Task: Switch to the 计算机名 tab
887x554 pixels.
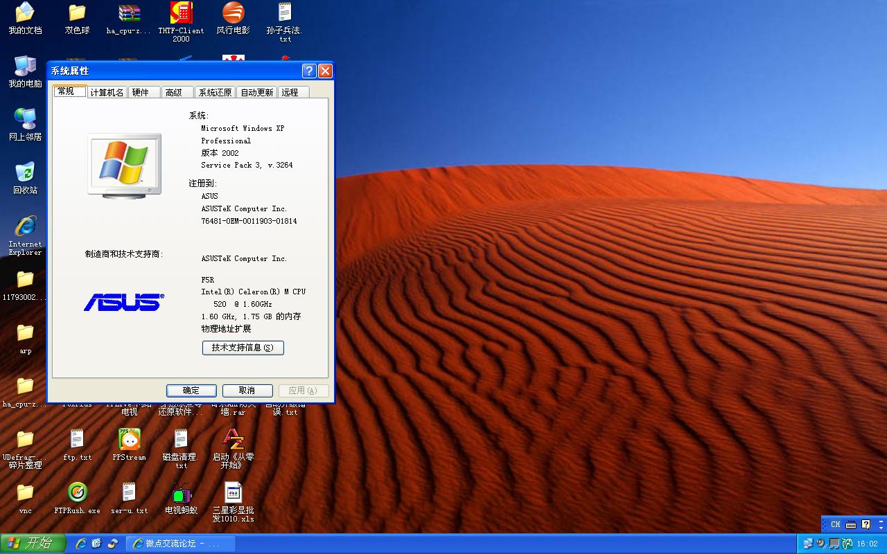Action: coord(107,92)
